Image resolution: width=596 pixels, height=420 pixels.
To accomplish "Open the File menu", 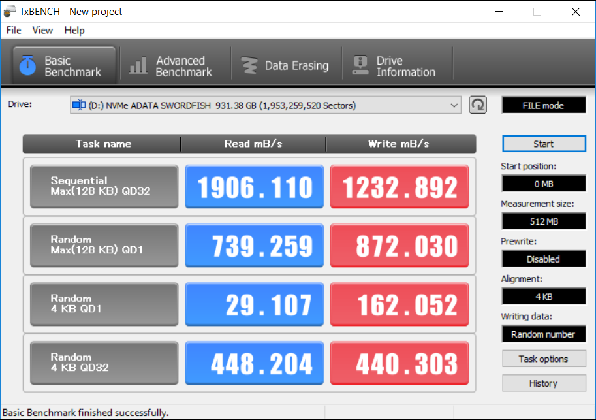I will [x=14, y=30].
